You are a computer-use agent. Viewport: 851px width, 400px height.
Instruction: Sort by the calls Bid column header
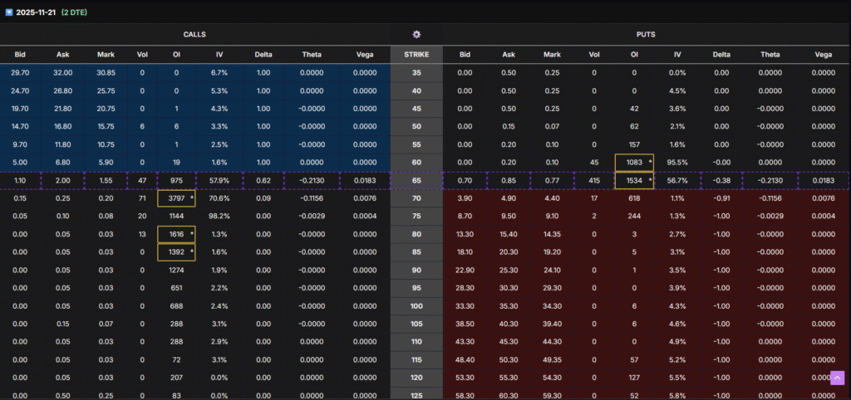point(20,55)
